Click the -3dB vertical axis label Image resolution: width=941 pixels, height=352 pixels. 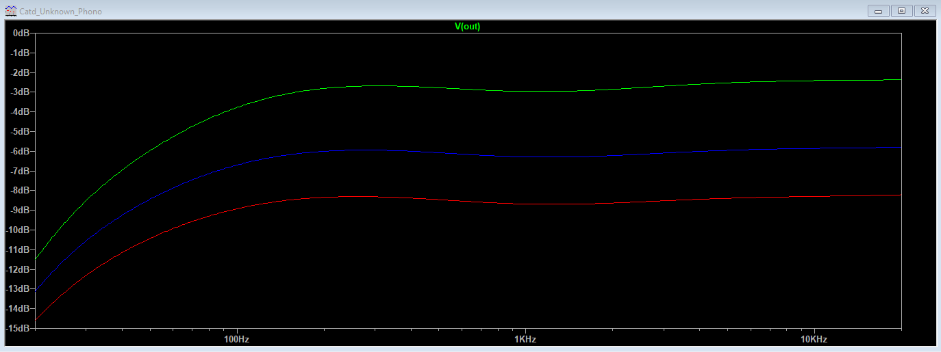click(x=20, y=92)
